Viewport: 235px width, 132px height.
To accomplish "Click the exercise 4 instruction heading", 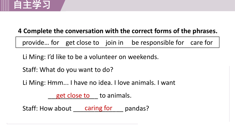I will [x=117, y=31].
